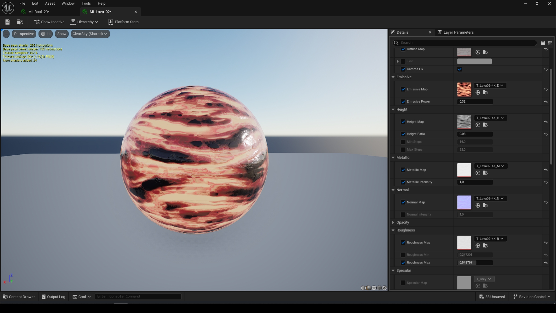This screenshot has height=313, width=556.
Task: Enable the Normal Intensity parameter
Action: coord(403,214)
